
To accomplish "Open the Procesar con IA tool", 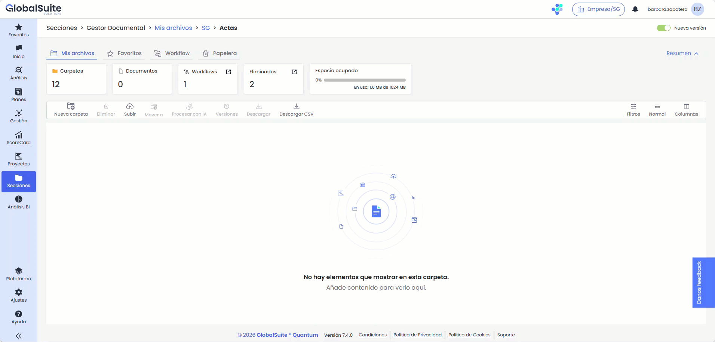I will pyautogui.click(x=189, y=109).
